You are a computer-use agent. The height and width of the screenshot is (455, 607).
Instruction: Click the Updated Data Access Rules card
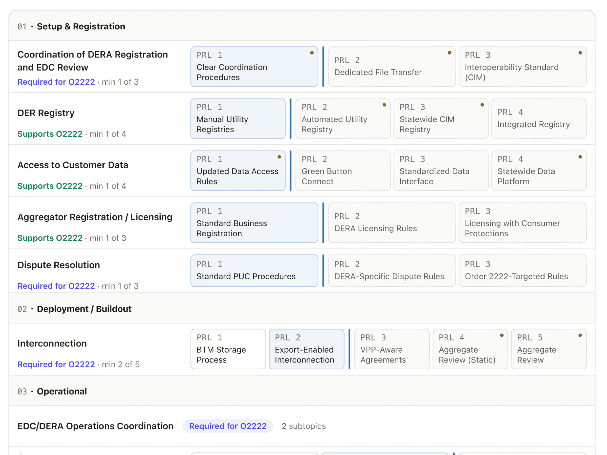pos(238,171)
